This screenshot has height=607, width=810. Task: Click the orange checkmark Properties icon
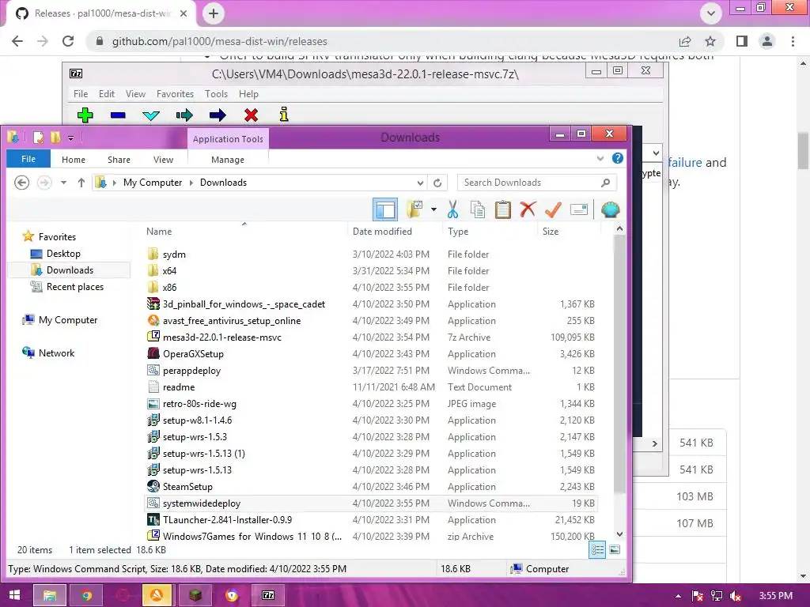[553, 209]
